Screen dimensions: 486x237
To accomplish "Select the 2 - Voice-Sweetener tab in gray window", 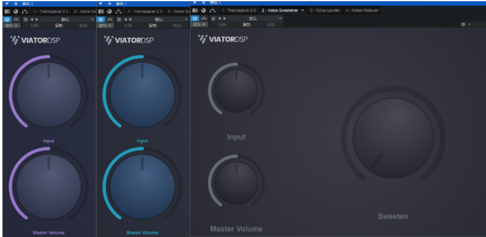I will point(279,10).
